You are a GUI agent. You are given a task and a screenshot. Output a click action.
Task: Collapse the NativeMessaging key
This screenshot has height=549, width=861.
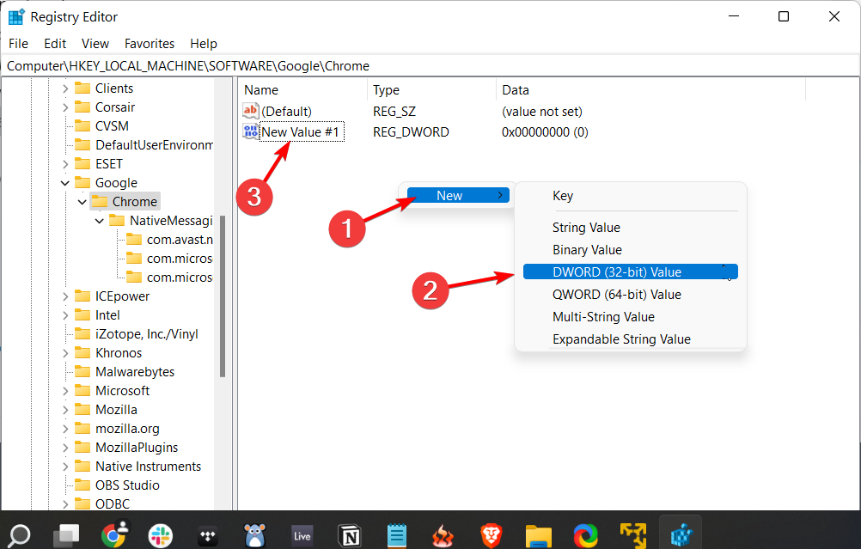[x=100, y=221]
